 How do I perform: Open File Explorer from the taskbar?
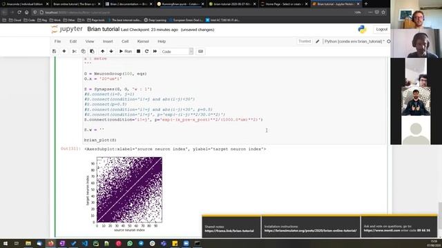(x=28, y=243)
